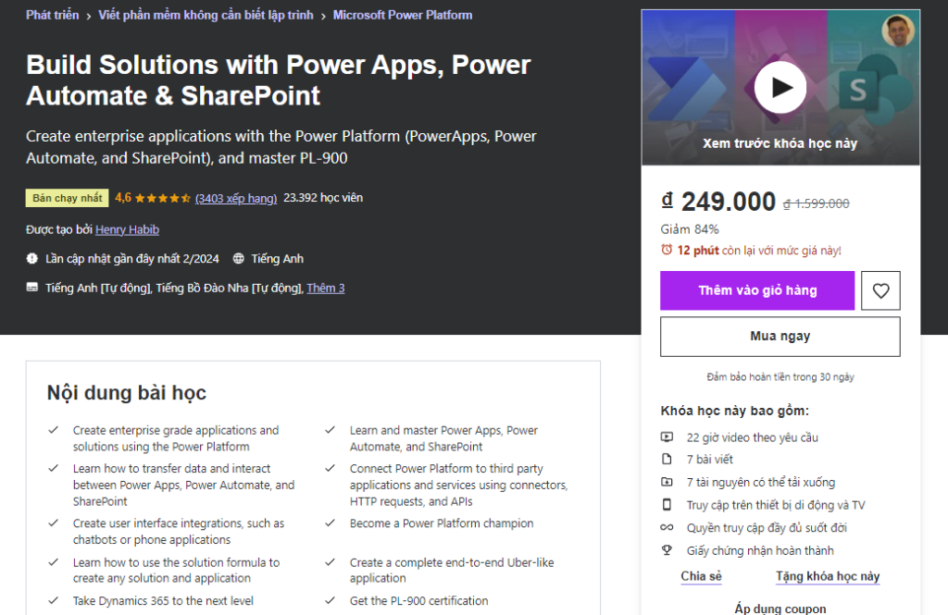
Task: Go to "Viết phần mềm không cần biết lập trình" breadcrumb
Action: pyautogui.click(x=206, y=15)
